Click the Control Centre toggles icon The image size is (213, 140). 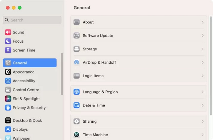point(8,90)
